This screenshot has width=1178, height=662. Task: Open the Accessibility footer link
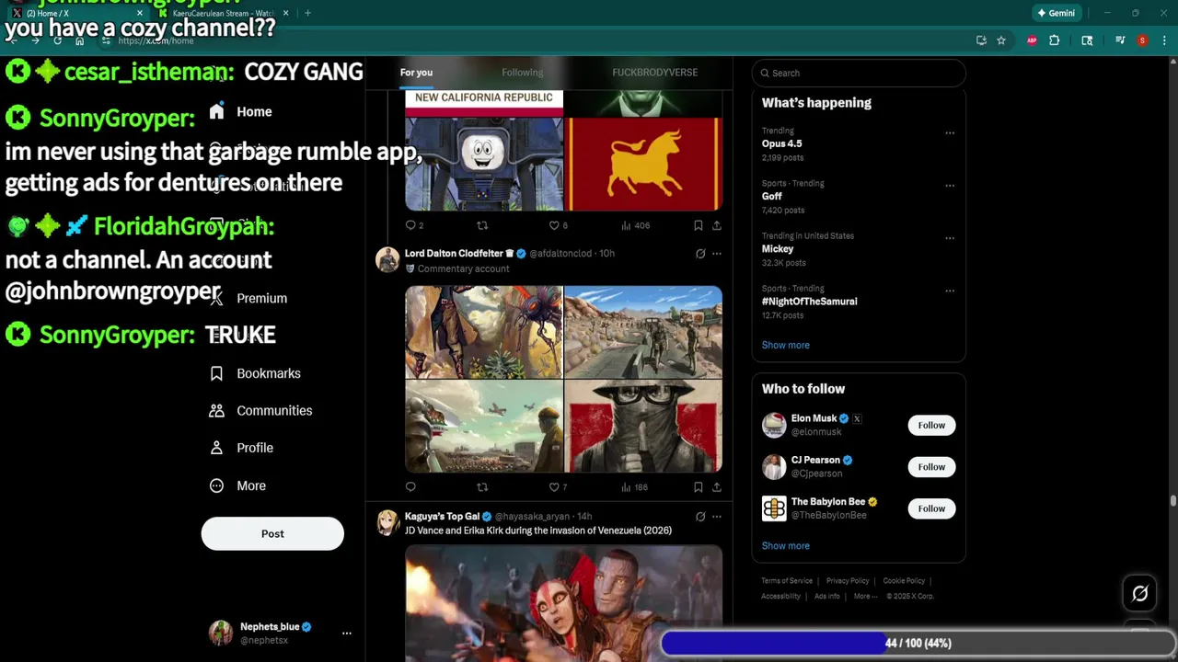click(780, 596)
